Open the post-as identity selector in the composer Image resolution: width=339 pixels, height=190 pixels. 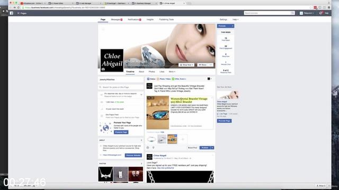[210, 79]
